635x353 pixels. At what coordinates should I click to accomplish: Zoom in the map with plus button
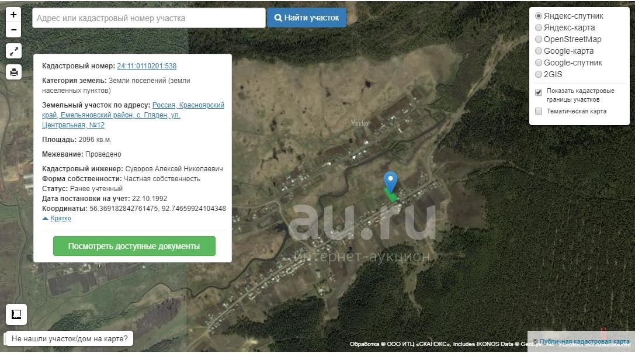click(13, 15)
